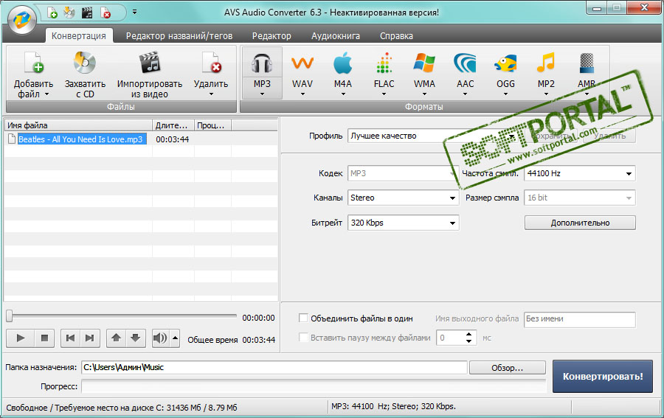Image resolution: width=664 pixels, height=418 pixels.
Task: Open the FLAC format dropdown arrow
Action: pos(384,94)
